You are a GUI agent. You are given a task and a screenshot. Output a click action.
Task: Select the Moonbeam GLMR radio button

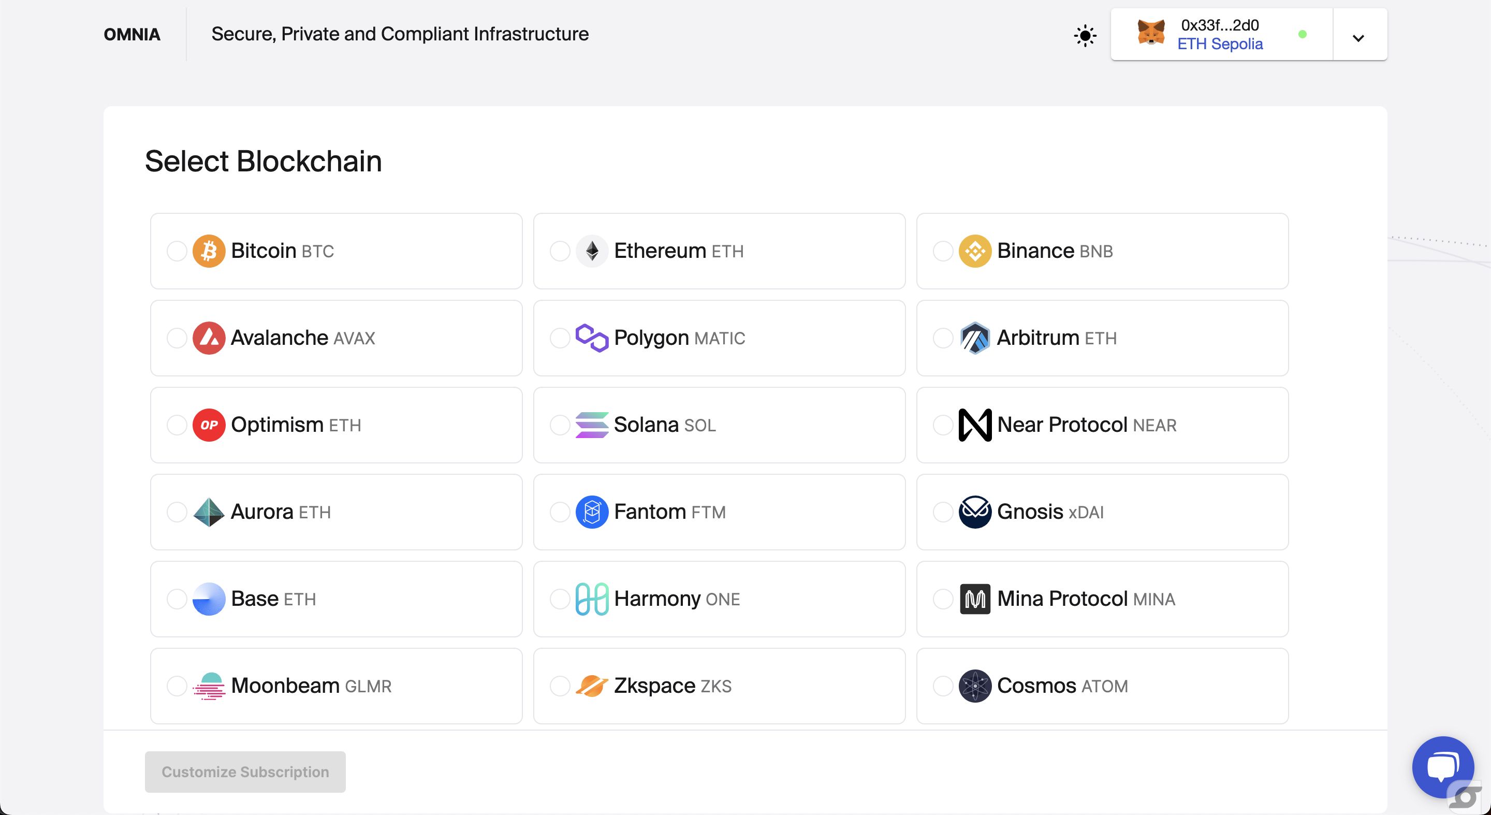coord(177,686)
